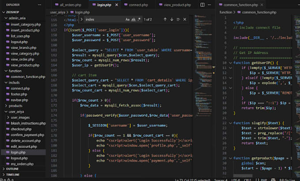Screen dimensions: 300x181
Task: Close the login.php editor tab
Action: (116, 5)
